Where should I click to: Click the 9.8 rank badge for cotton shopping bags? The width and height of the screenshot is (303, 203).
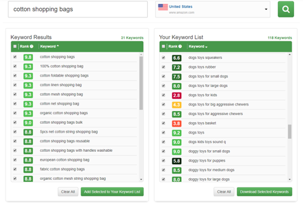coord(28,57)
